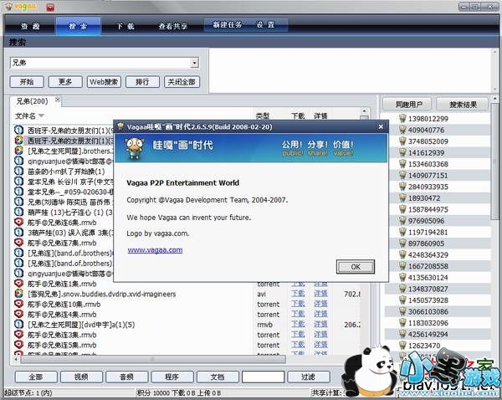Go to the 查看共享 tab
This screenshot has height=400, width=502.
point(173,26)
